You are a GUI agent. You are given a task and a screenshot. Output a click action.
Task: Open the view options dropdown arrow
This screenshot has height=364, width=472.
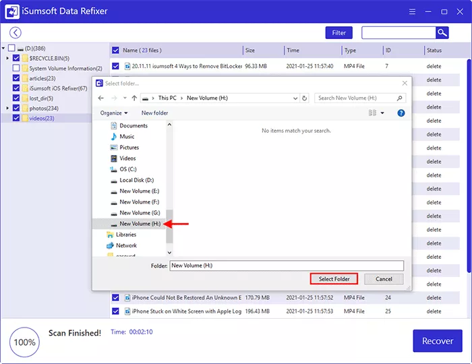click(382, 113)
